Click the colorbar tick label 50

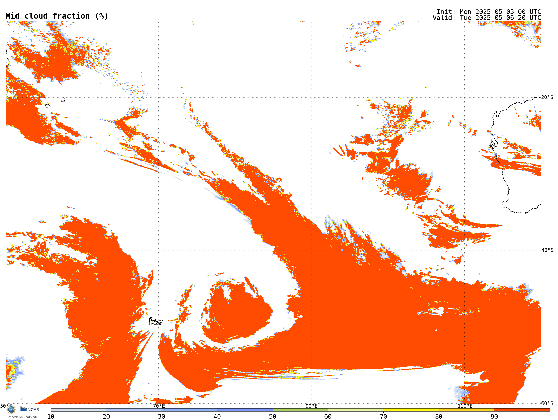tap(273, 417)
